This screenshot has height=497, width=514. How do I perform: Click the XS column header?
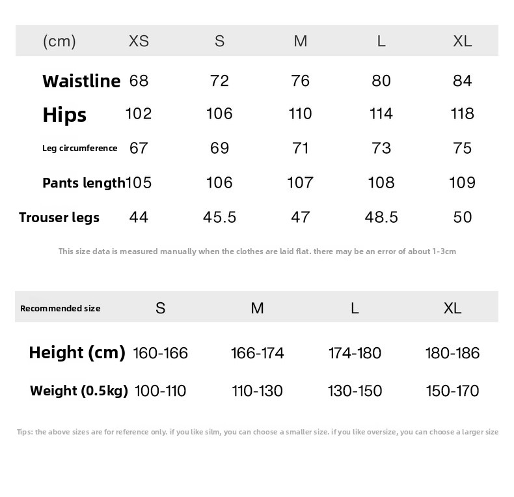coord(139,41)
